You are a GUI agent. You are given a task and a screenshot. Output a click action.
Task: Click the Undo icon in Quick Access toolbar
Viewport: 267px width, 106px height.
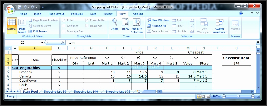click(x=25, y=7)
